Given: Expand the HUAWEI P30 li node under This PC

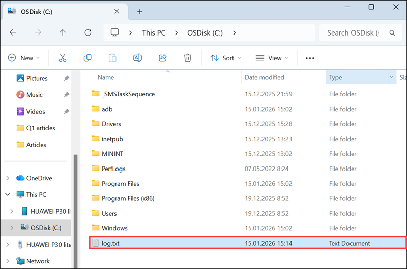Looking at the screenshot, I should point(12,211).
